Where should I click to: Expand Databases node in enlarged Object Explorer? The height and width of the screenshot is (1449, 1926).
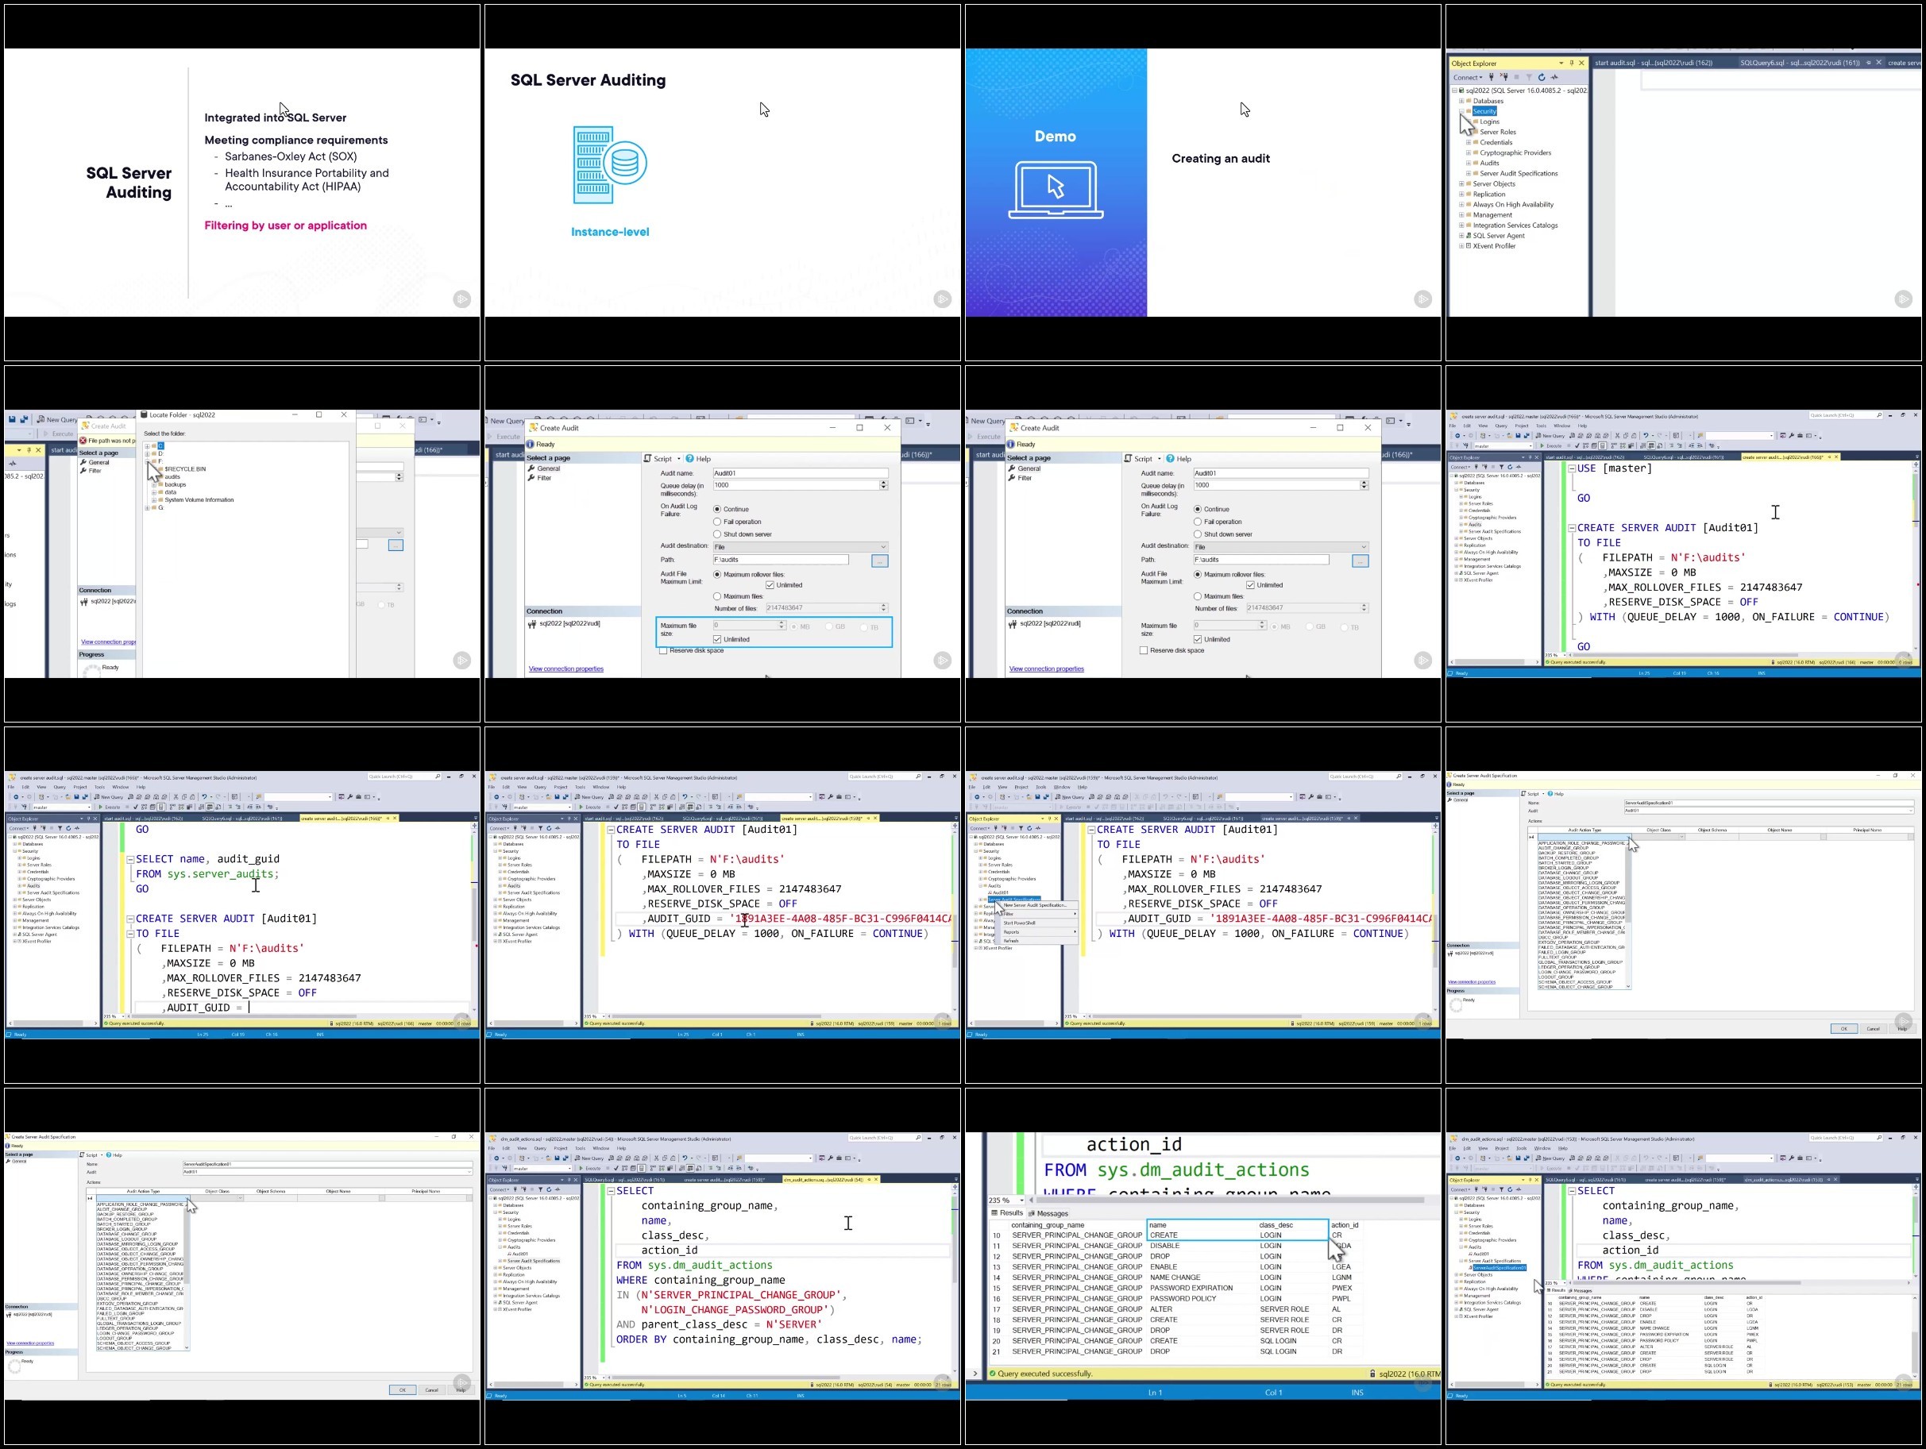[1462, 101]
